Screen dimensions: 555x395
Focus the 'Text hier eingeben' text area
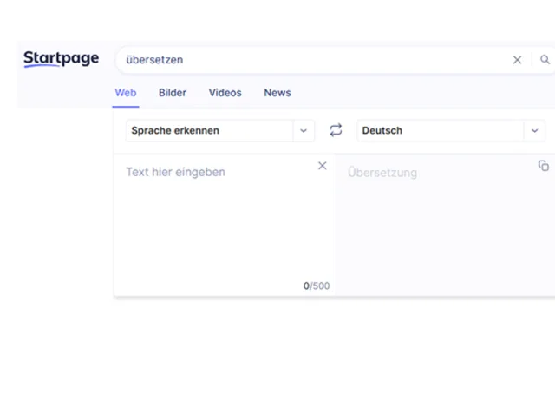click(x=175, y=172)
